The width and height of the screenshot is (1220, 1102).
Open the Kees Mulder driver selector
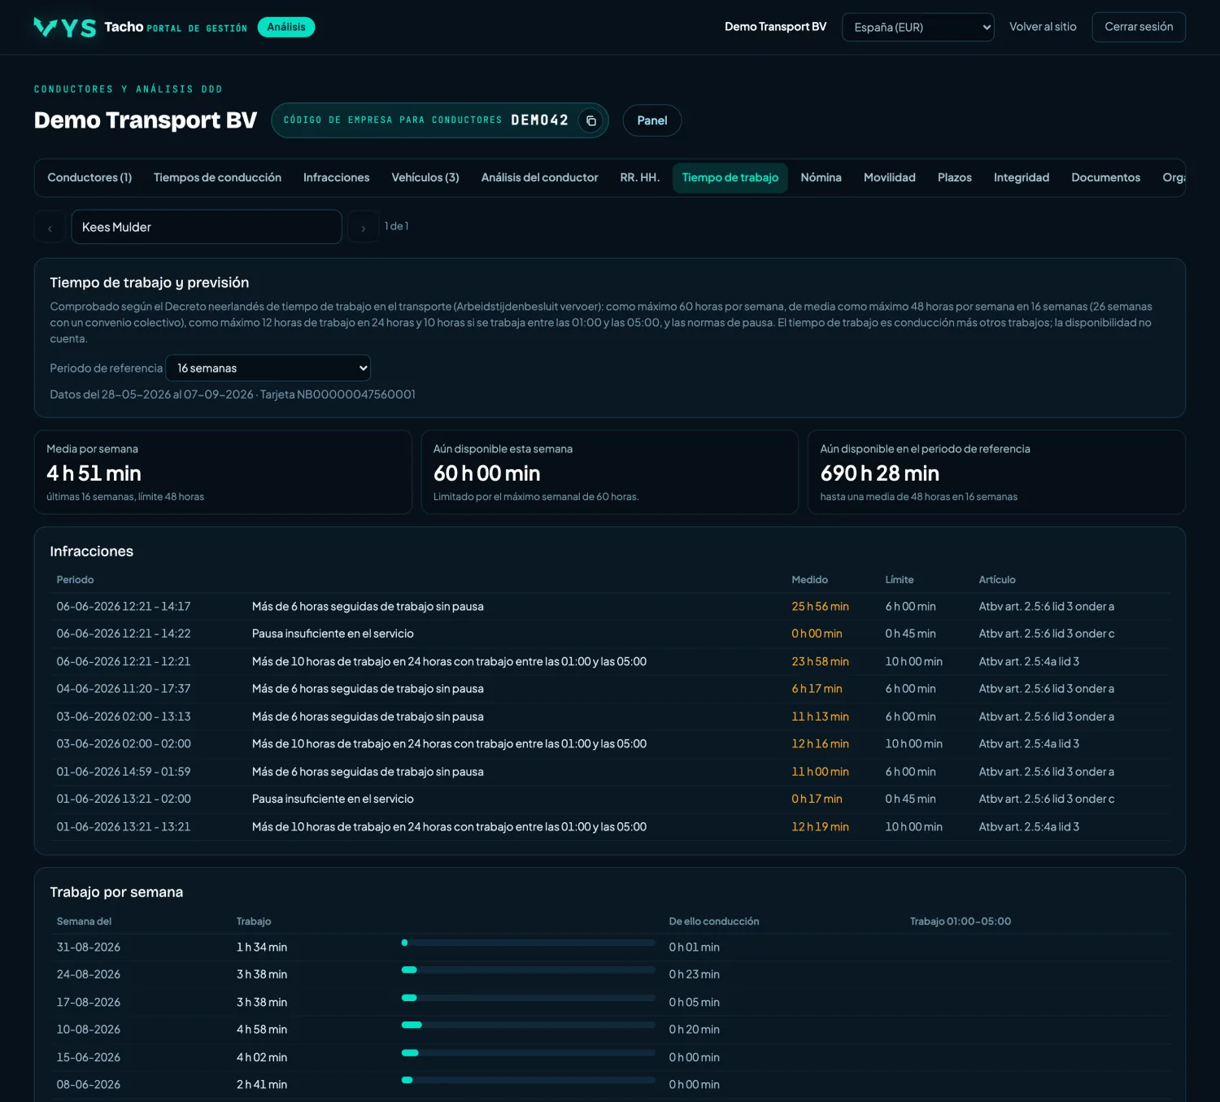pyautogui.click(x=207, y=227)
